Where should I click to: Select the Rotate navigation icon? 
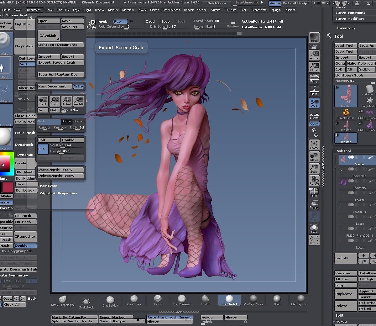click(314, 181)
